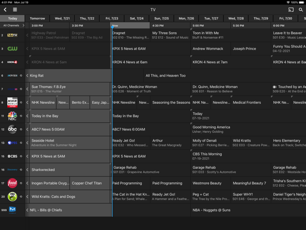Screen dimensions: 306x230
Task: Open the Dragnet S02 E10 program
Action: click(x=131, y=35)
